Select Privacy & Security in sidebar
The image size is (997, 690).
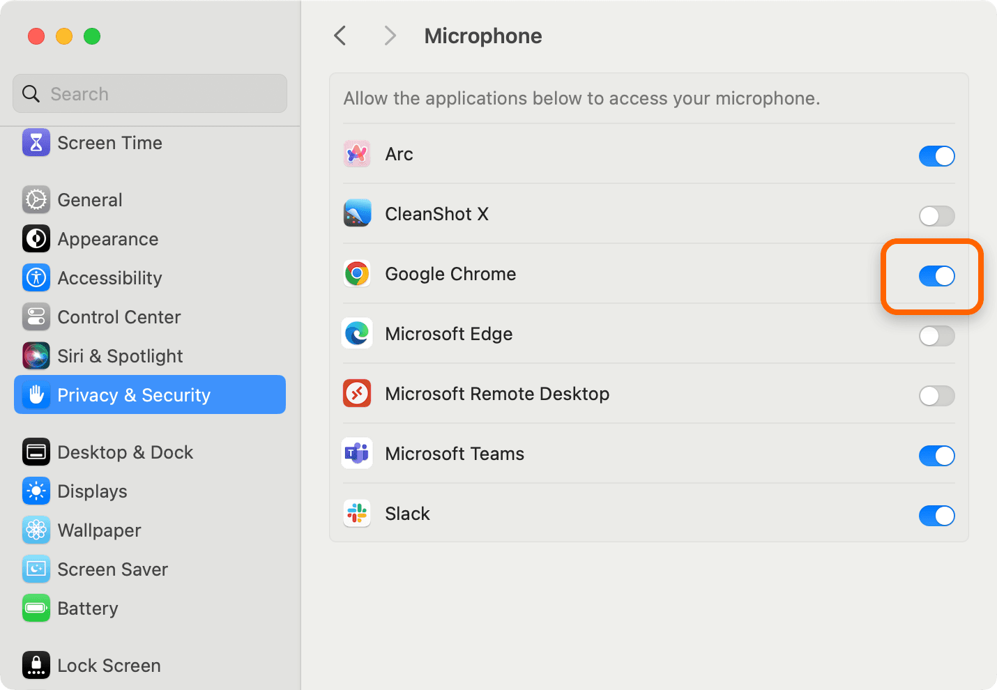[150, 394]
